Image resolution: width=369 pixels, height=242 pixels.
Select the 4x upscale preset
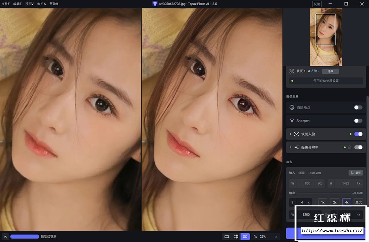(x=347, y=202)
